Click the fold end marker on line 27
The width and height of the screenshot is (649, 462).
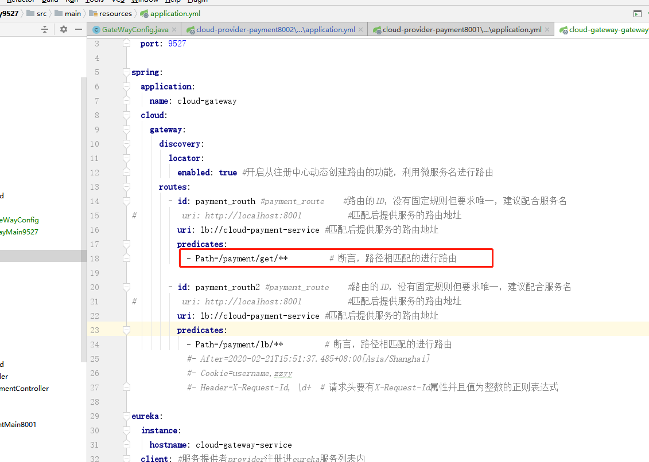point(127,387)
